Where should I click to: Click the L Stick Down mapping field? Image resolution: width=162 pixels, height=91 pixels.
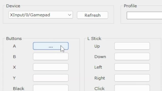click(132, 57)
